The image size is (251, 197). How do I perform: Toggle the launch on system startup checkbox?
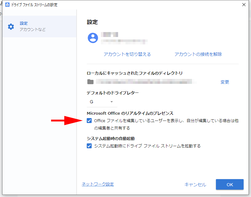(x=89, y=146)
